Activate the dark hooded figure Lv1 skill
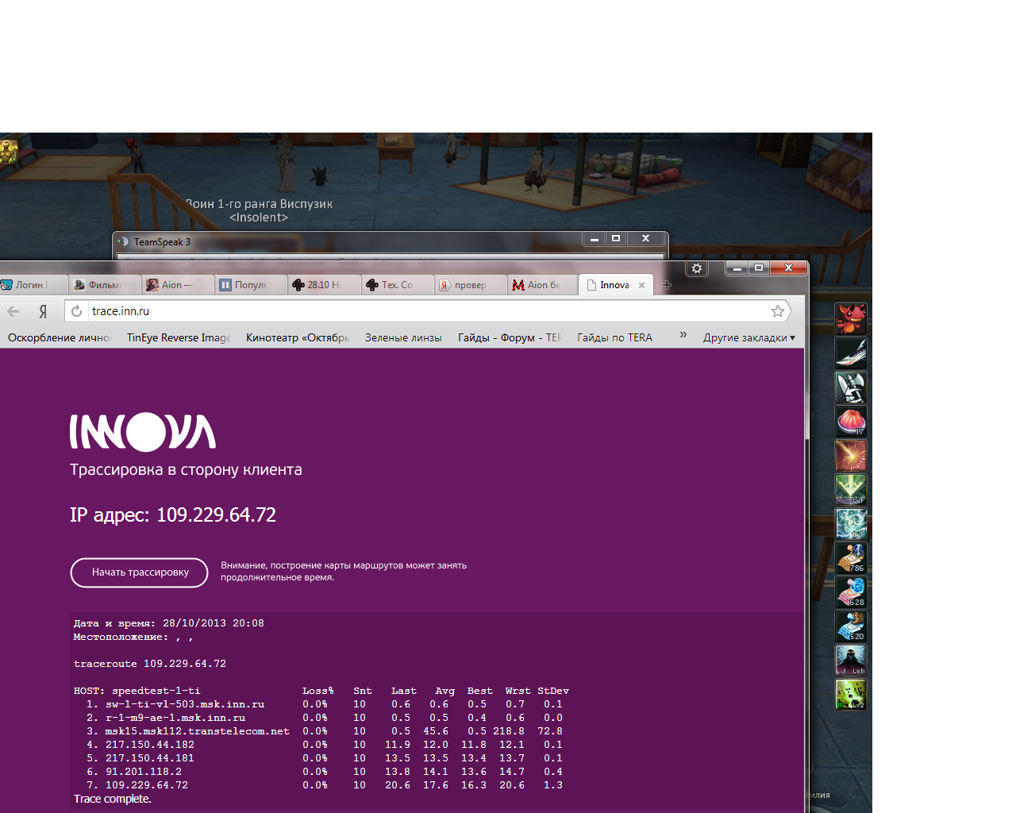 [x=851, y=661]
